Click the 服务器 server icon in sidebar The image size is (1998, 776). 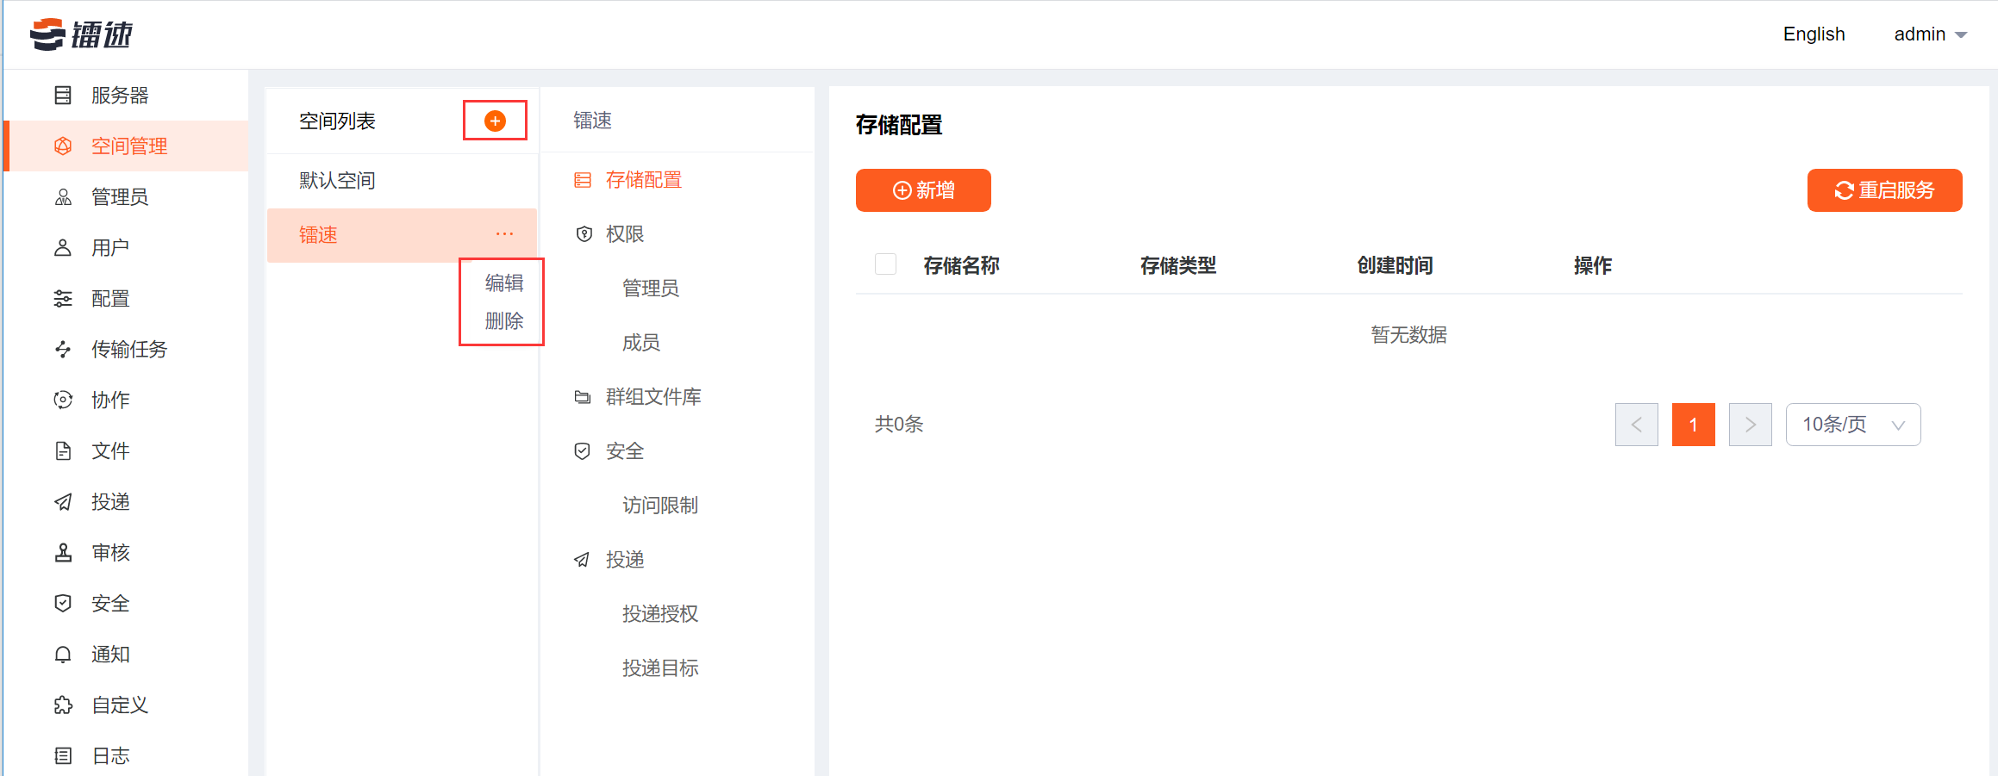point(63,96)
